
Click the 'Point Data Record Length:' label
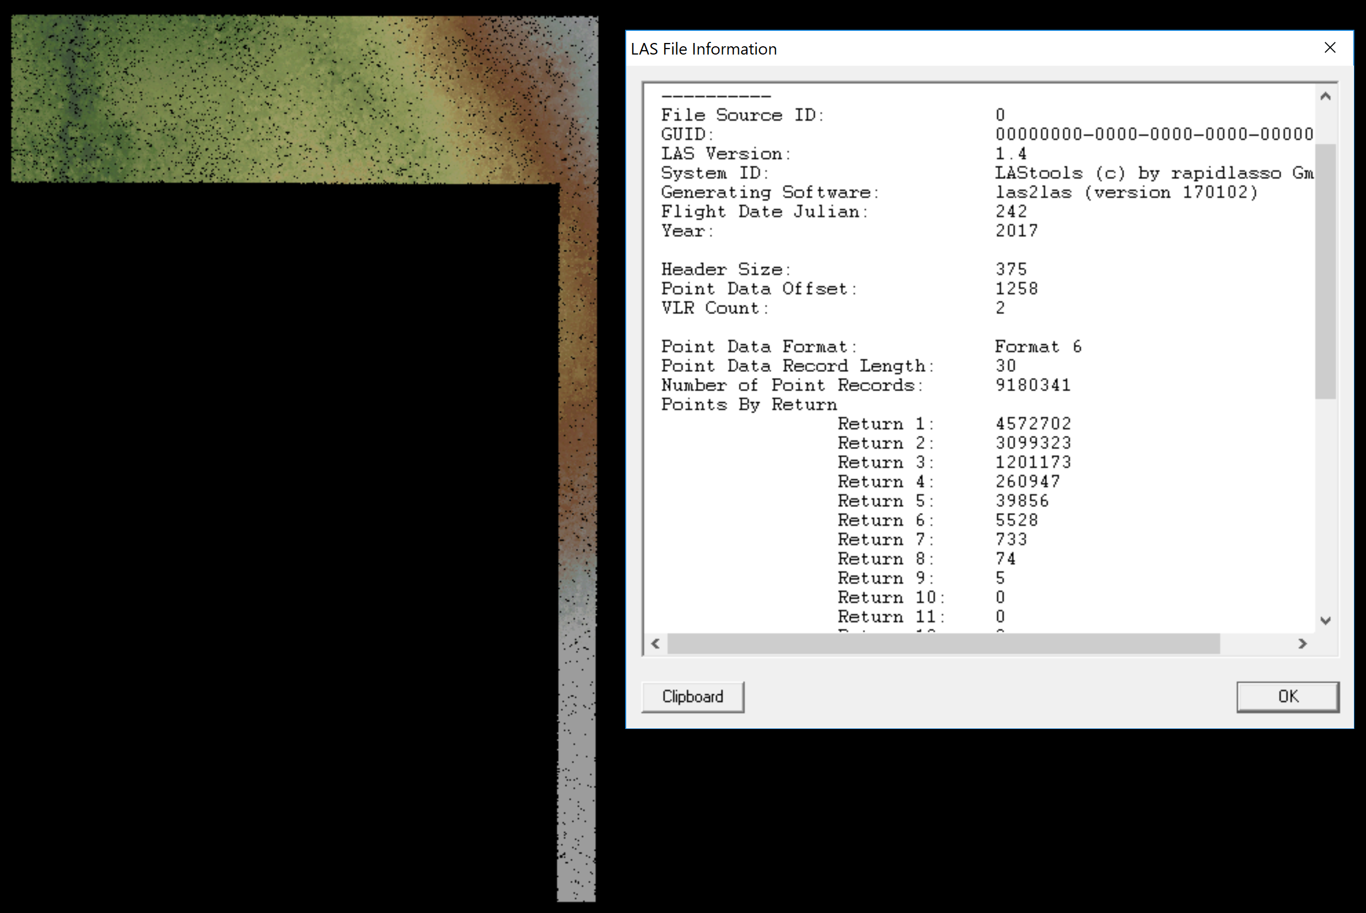click(798, 366)
